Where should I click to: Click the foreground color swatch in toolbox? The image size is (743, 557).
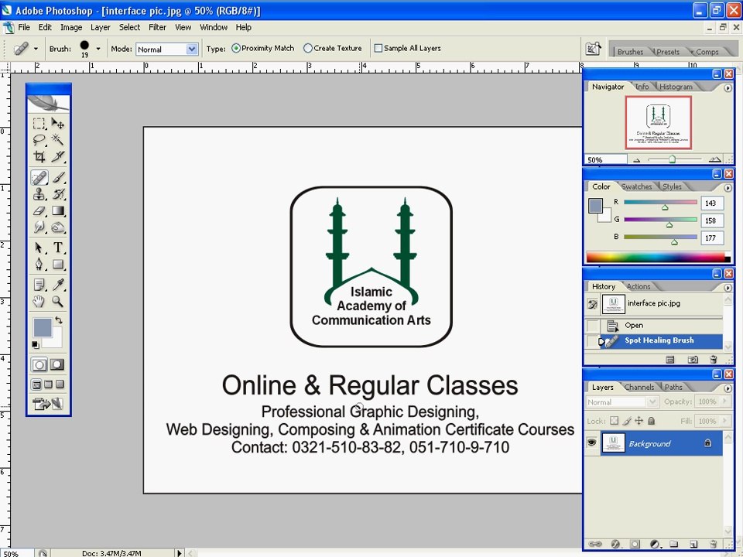pos(42,327)
